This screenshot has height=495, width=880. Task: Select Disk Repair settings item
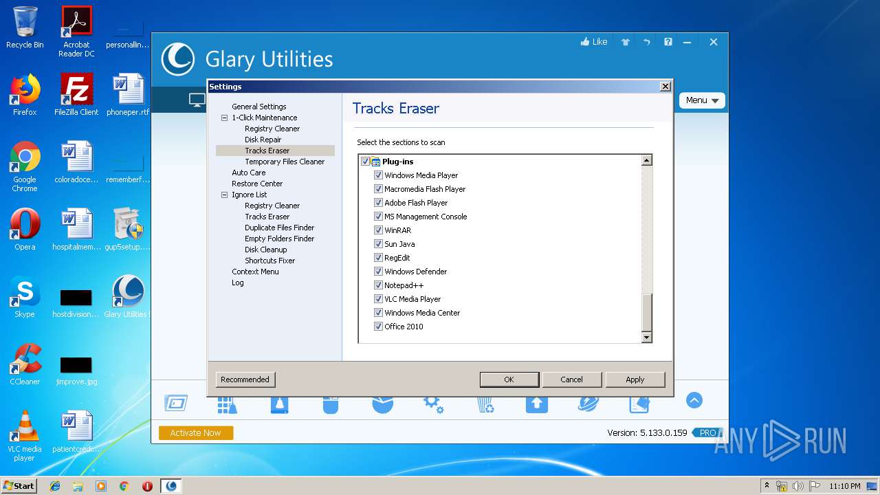[x=263, y=140]
